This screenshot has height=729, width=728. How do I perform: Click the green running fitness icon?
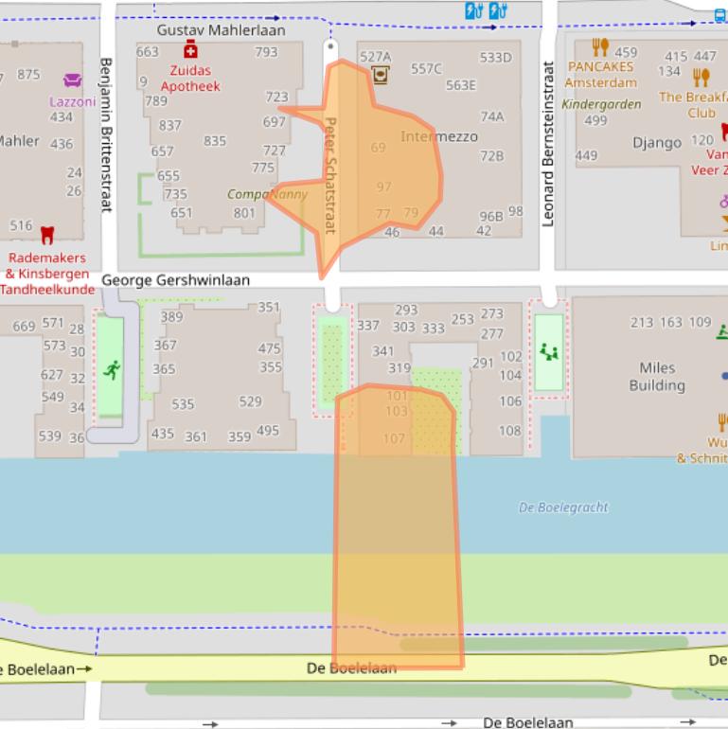click(112, 369)
